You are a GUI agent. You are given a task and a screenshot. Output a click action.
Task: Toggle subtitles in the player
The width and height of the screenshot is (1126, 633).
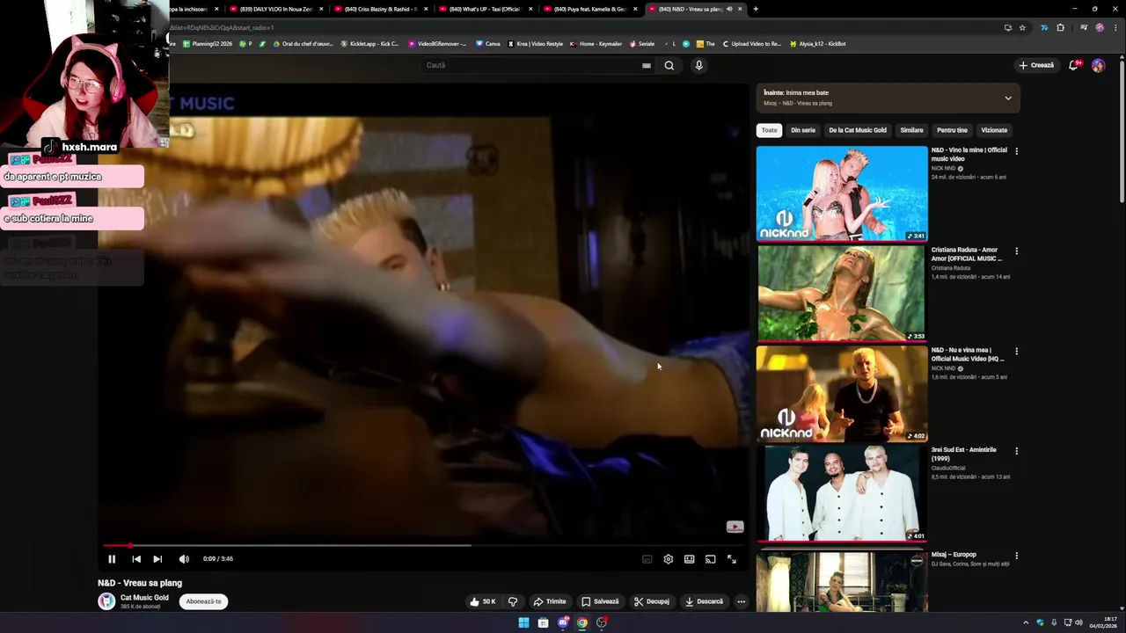pyautogui.click(x=647, y=559)
